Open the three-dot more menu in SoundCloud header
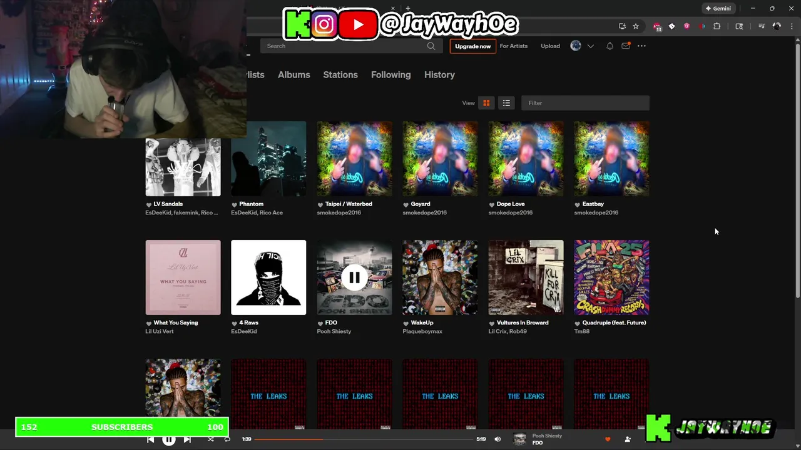The height and width of the screenshot is (450, 801). tap(641, 46)
